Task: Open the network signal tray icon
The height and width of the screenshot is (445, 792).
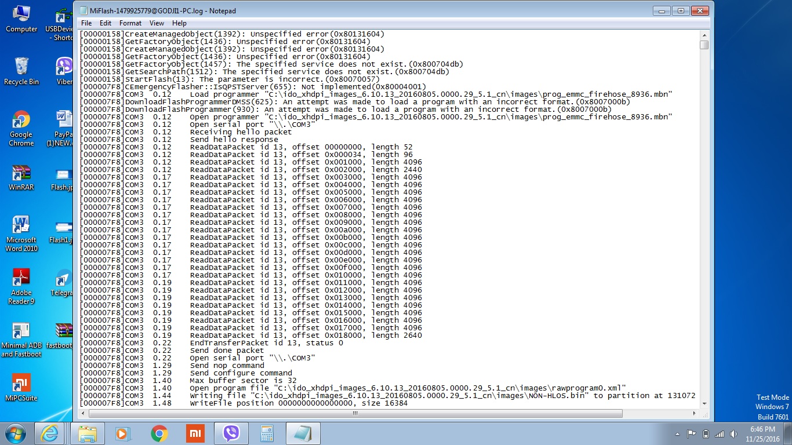Action: click(720, 434)
